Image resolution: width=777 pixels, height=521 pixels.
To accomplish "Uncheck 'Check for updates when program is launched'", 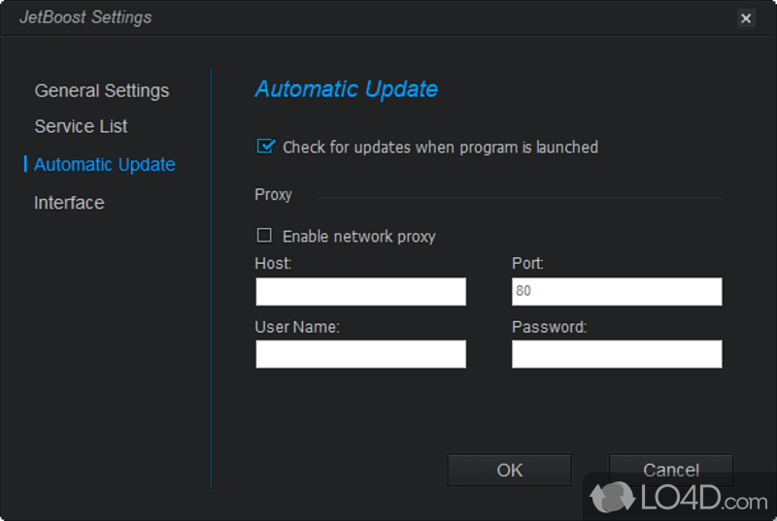I will point(264,147).
